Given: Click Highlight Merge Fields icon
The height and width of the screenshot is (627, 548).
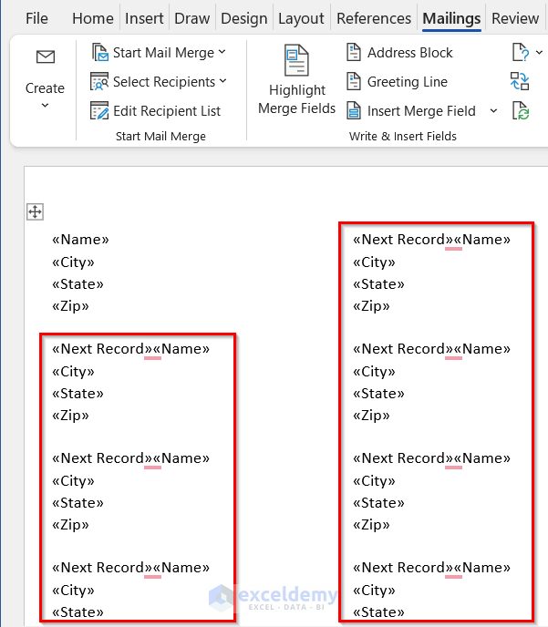Looking at the screenshot, I should tap(296, 62).
